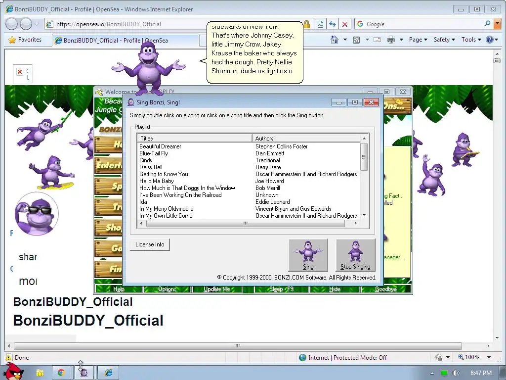506x380 pixels.
Task: Click playlist horizontal scrollbar right arrow
Action: coord(355,223)
